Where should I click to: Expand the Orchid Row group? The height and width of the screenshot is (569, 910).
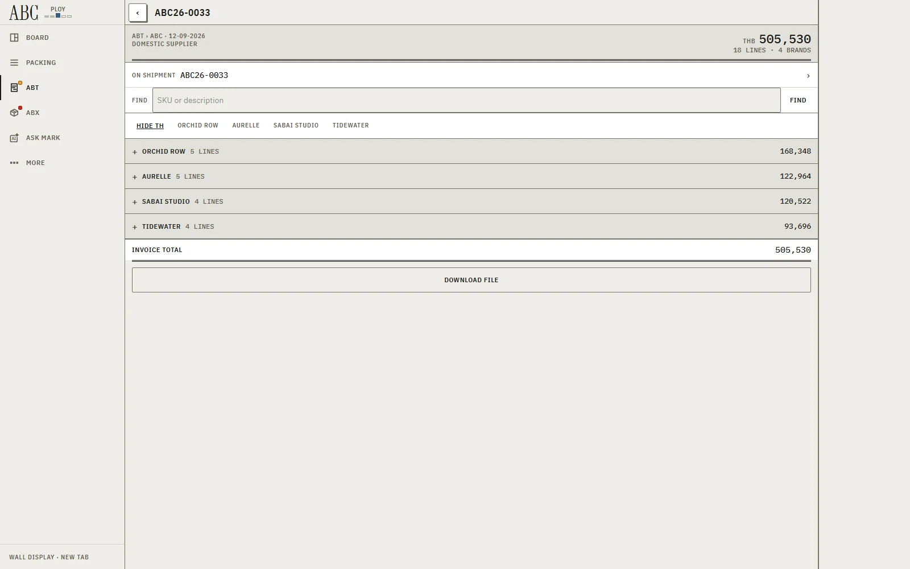(471, 151)
